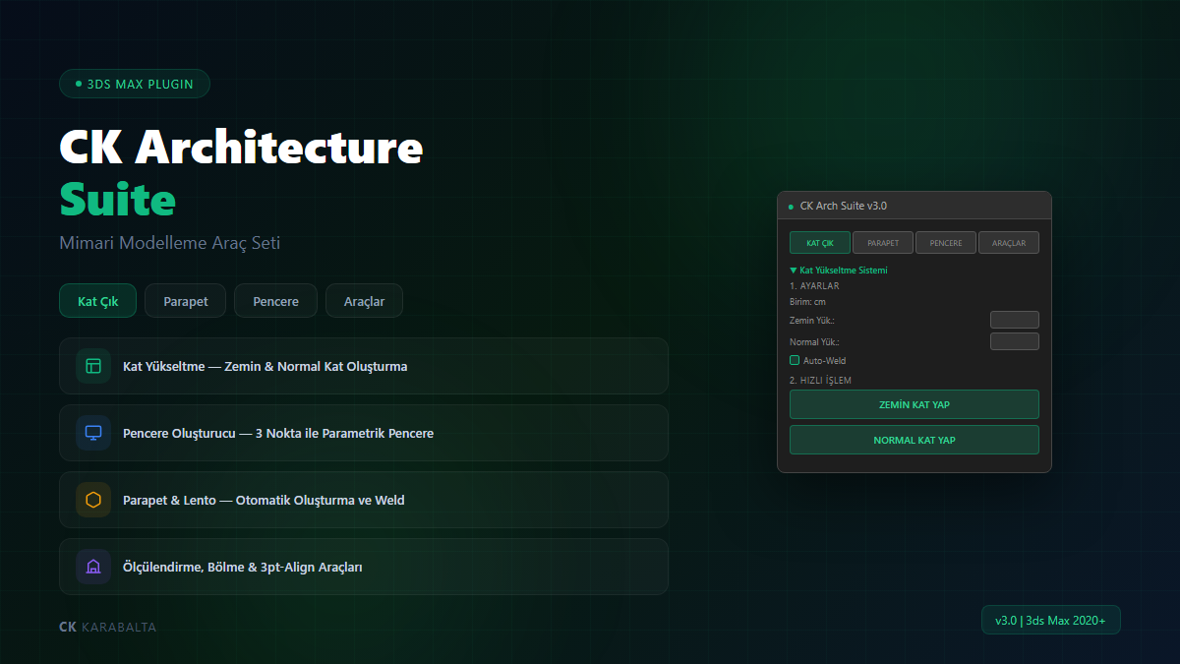Screen dimensions: 1180x664
Task: Focus the Normal Yük. input field
Action: point(1014,341)
